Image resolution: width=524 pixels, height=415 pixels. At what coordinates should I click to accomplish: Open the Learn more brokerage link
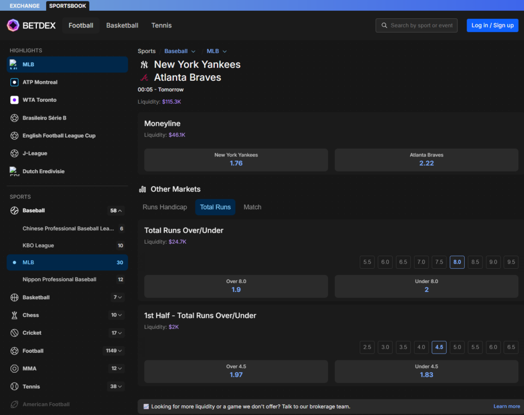pos(507,407)
